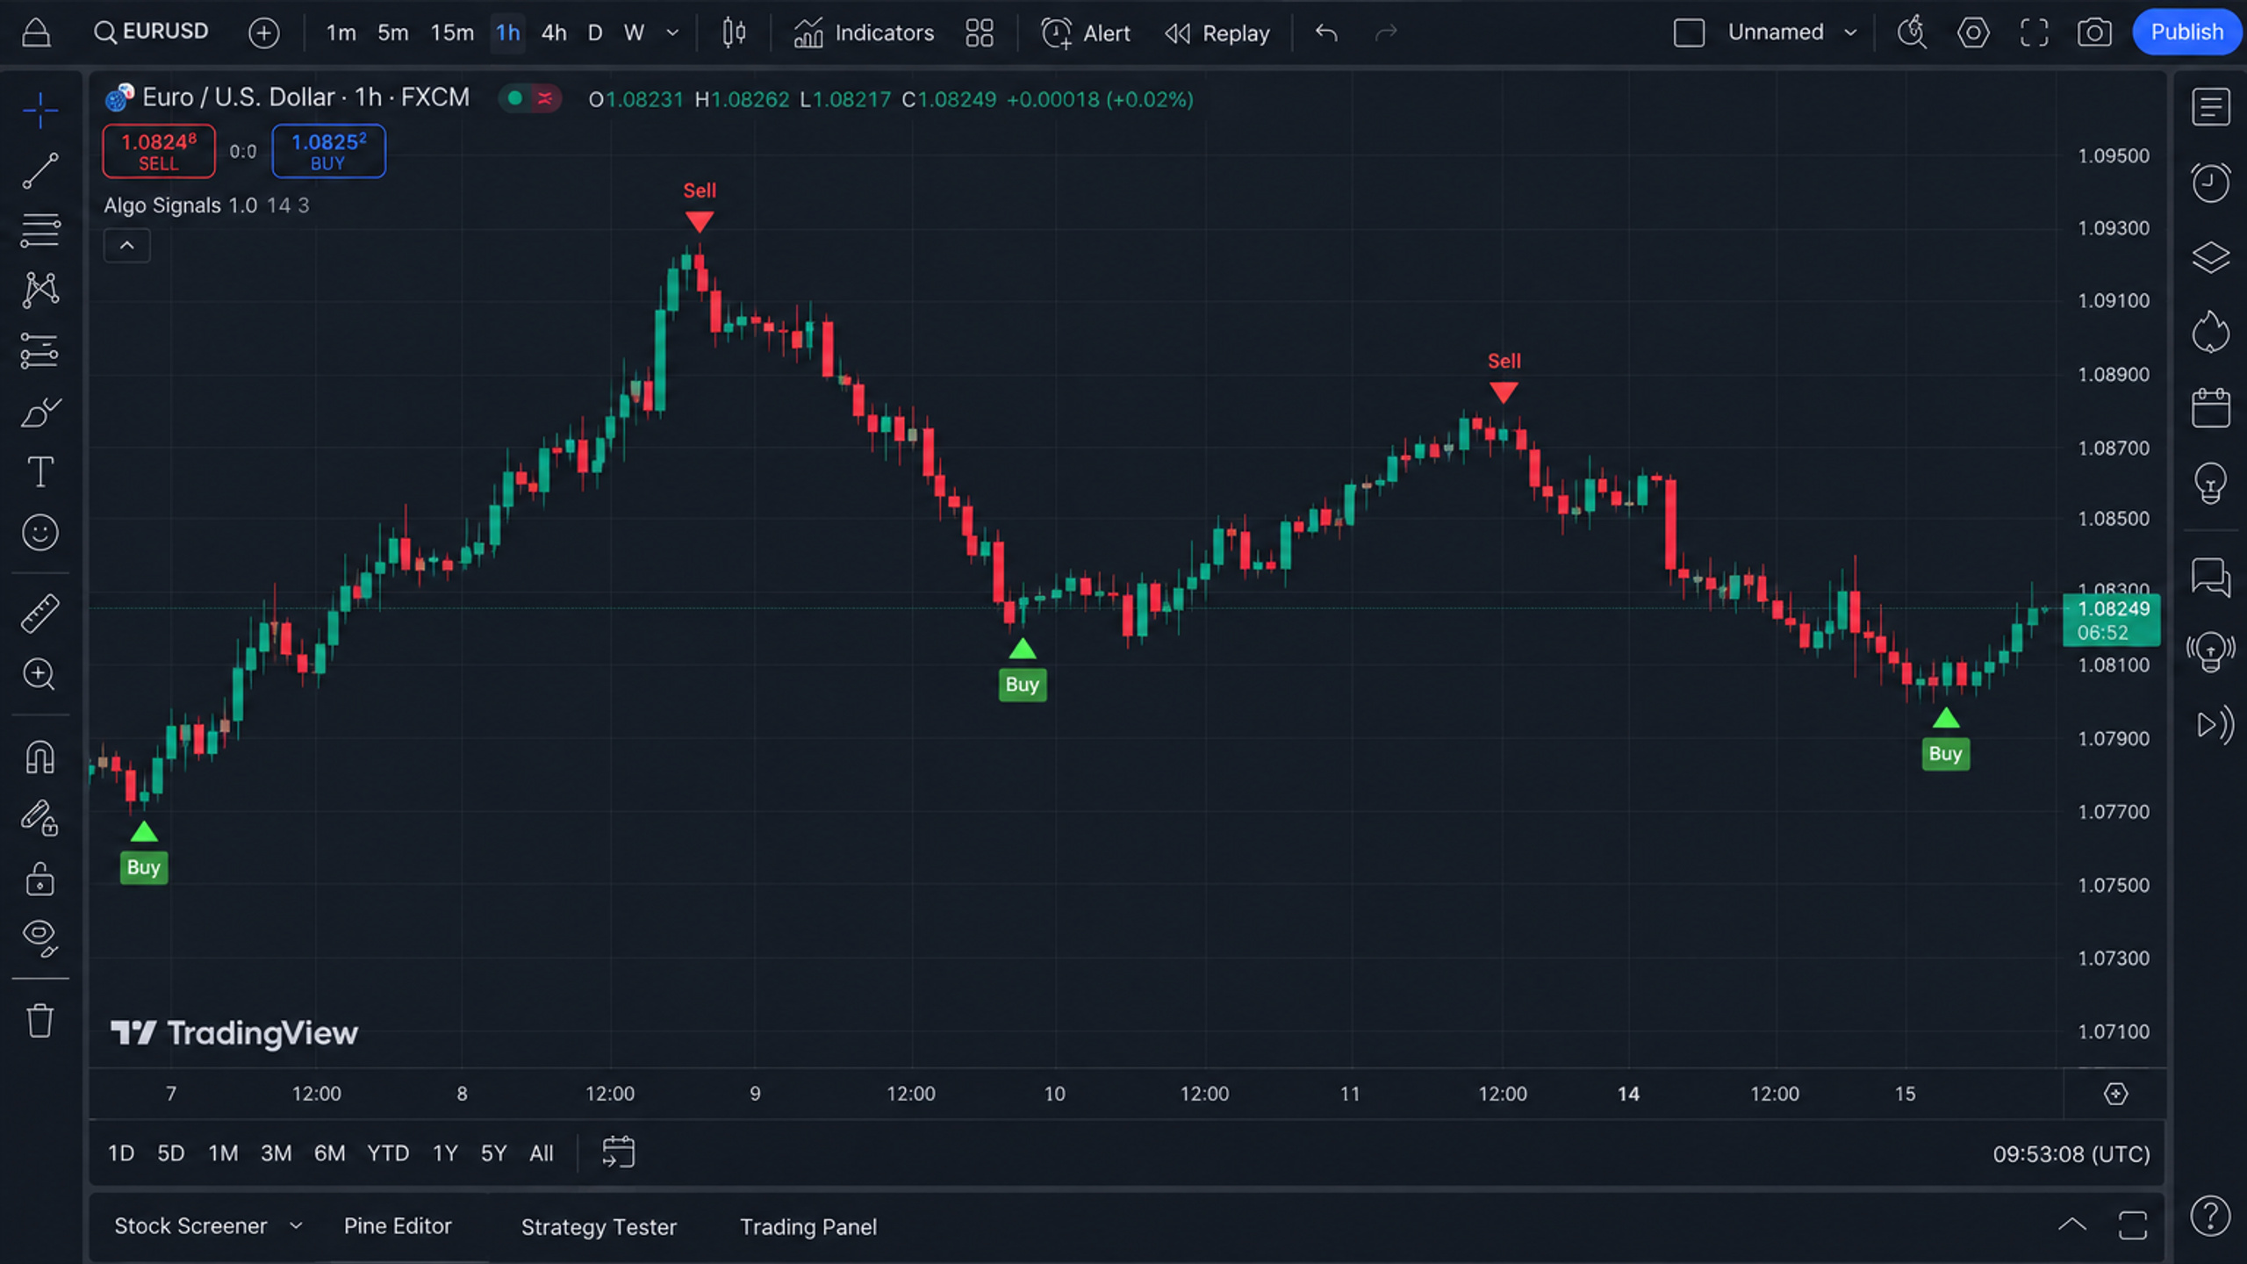Viewport: 2247px width, 1264px height.
Task: Click the EURUSD symbol search field
Action: (x=151, y=32)
